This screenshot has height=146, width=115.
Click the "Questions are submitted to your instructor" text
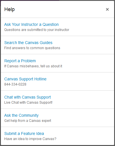click(x=37, y=30)
